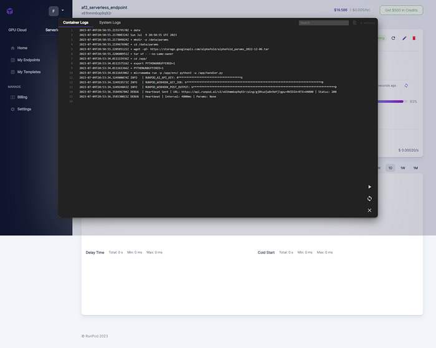Resume log streaming with play button
The width and height of the screenshot is (436, 348).
click(369, 187)
